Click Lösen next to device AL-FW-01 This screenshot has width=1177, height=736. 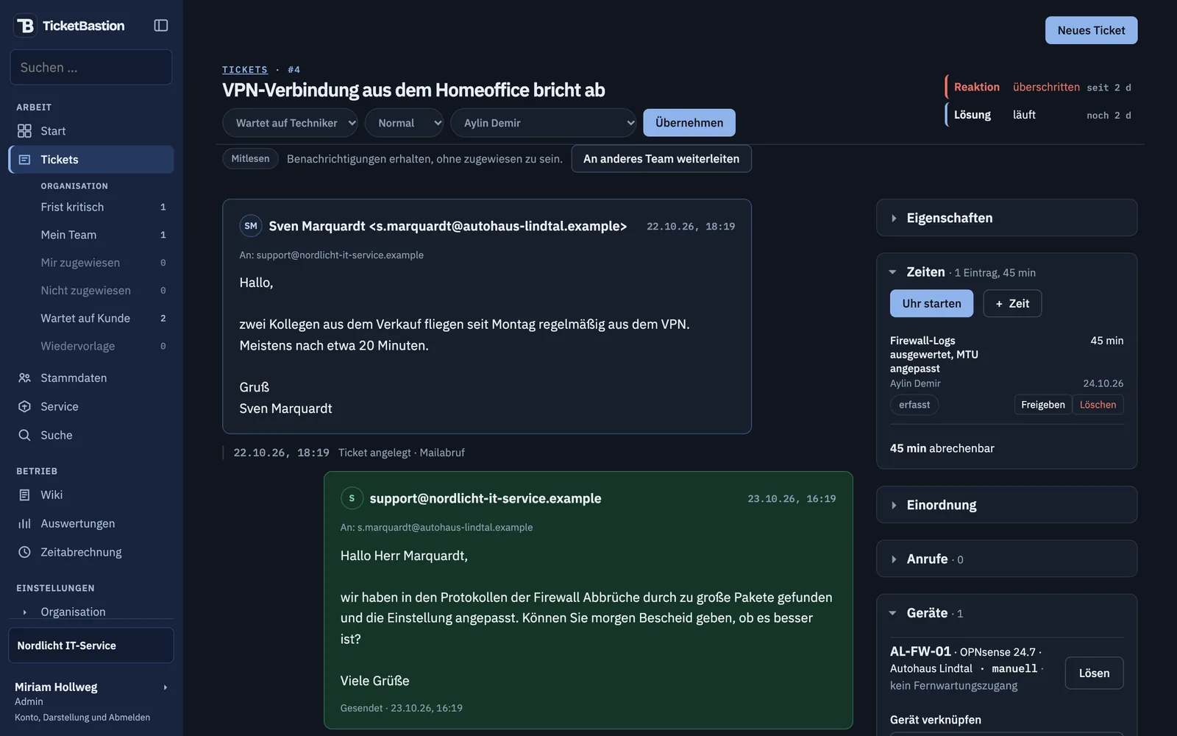coord(1094,673)
